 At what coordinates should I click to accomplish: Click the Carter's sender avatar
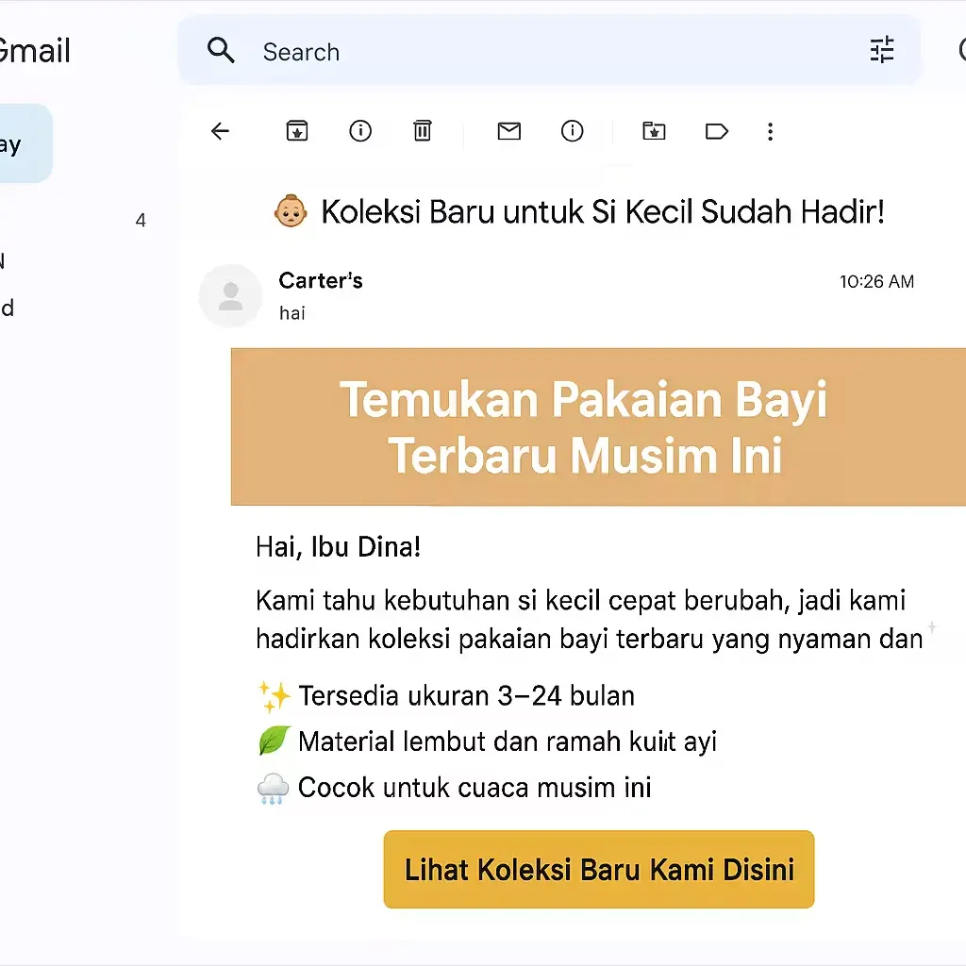230,296
